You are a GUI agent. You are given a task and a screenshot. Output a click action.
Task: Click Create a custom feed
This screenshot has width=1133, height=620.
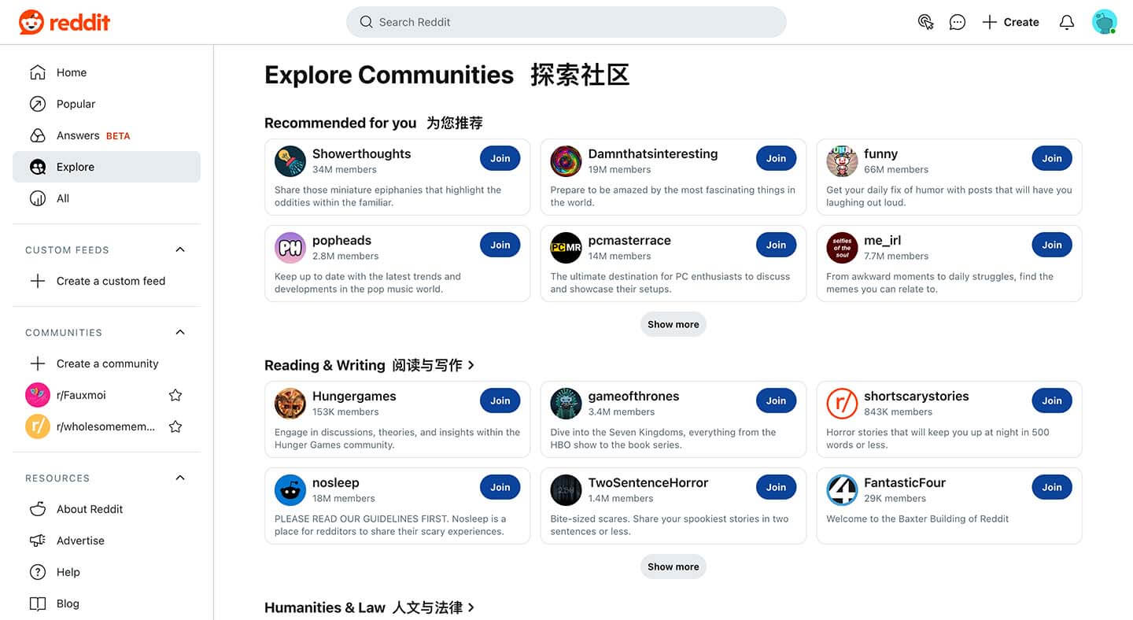click(x=106, y=281)
